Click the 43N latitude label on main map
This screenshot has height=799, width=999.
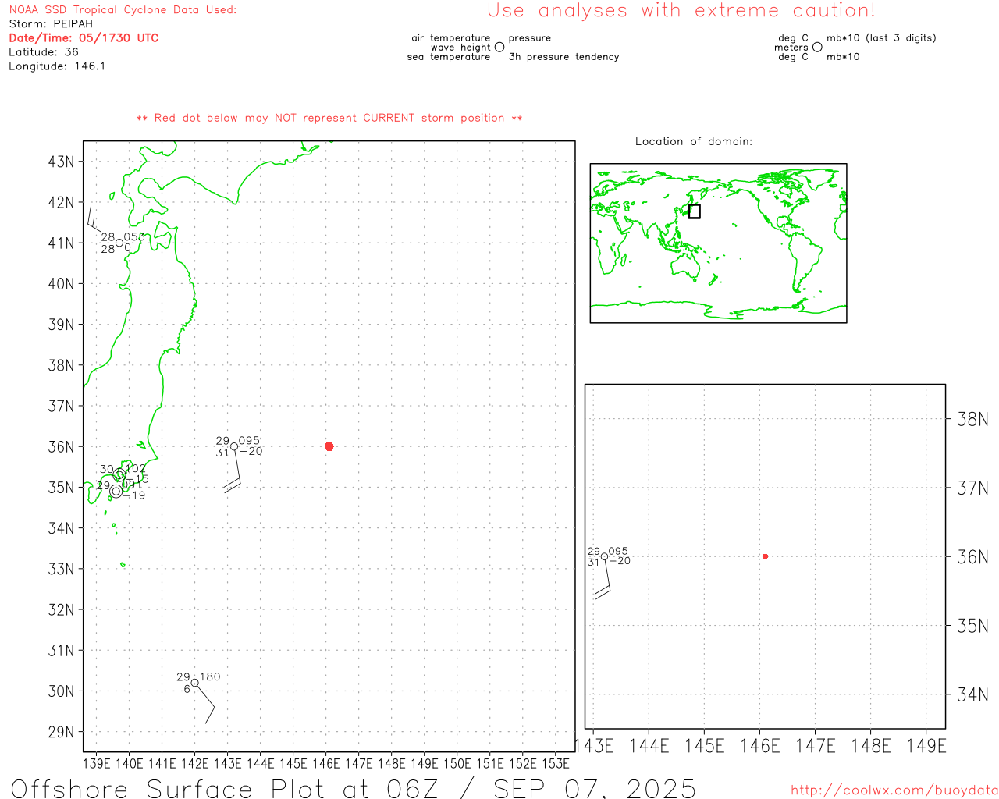(x=61, y=162)
